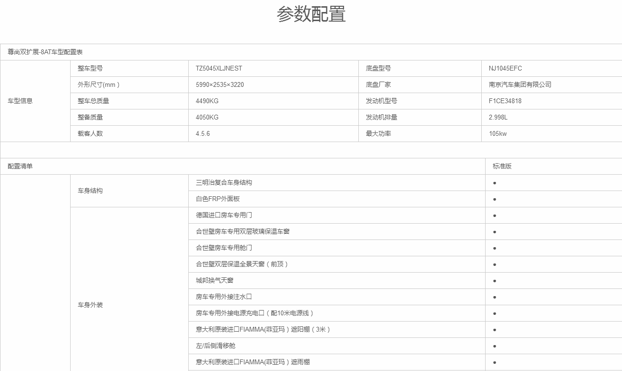Select the 4.5.6 passenger count value
Screen dimensions: 622x371
203,133
